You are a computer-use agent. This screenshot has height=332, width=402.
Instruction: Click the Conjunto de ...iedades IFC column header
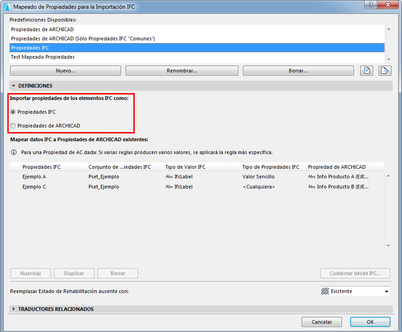tap(120, 167)
